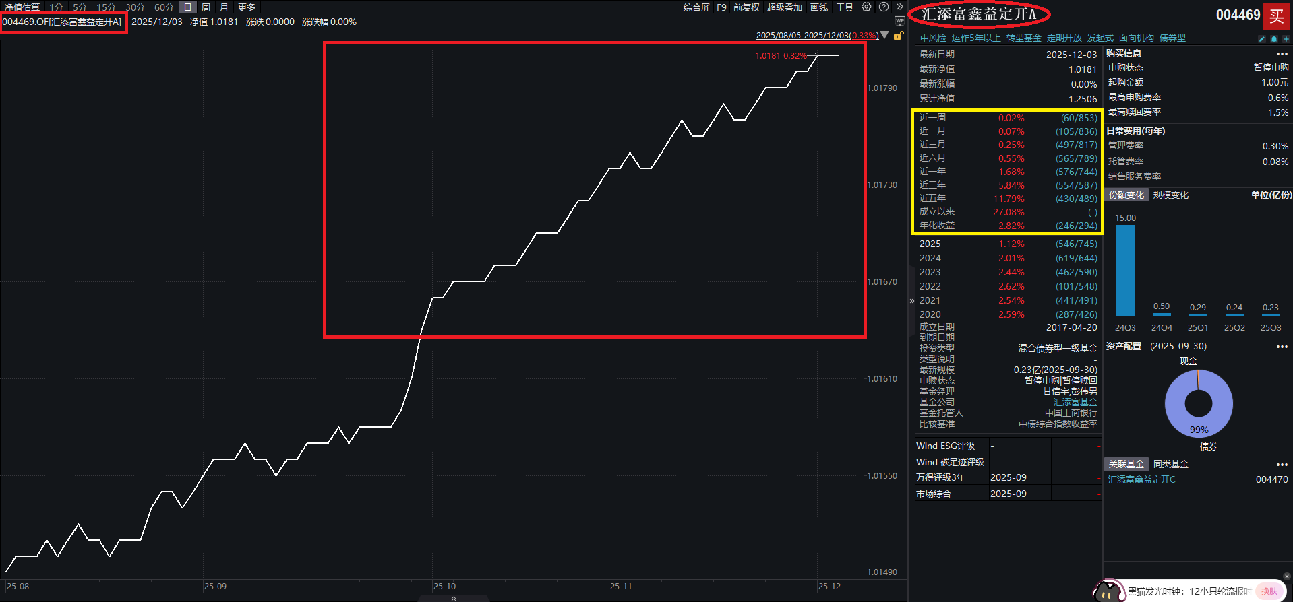Screen dimensions: 1293x602
Task: Open more options for 购买信息 section
Action: click(1282, 54)
